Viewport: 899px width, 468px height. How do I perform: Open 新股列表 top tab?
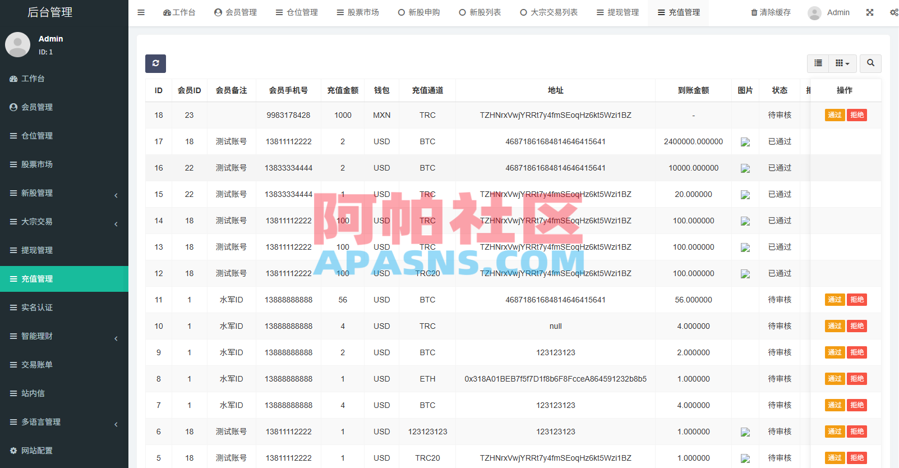(480, 12)
